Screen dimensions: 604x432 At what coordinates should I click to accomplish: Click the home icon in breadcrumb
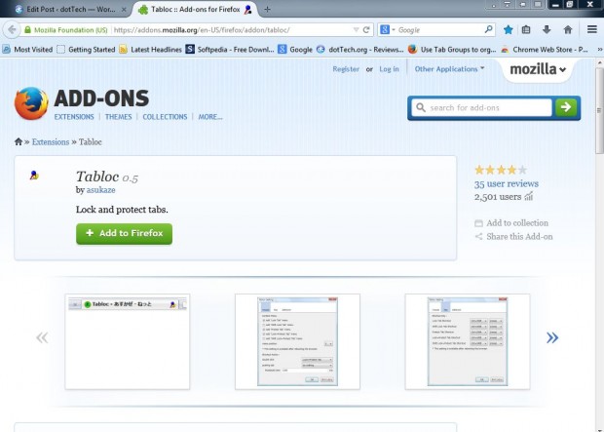click(19, 141)
